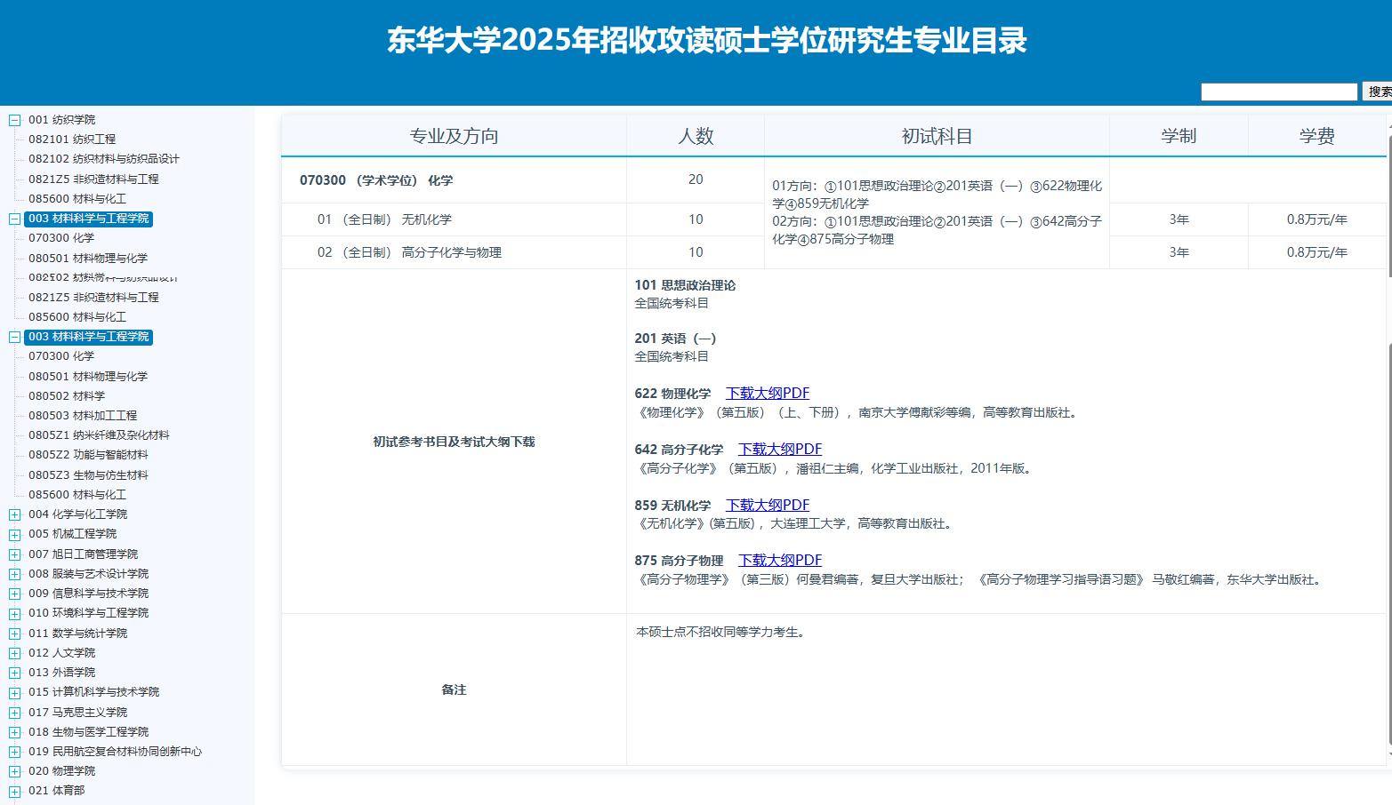The width and height of the screenshot is (1392, 805).
Task: Select 019 民用航空复合材料协同创新中心 label
Action: 115,752
